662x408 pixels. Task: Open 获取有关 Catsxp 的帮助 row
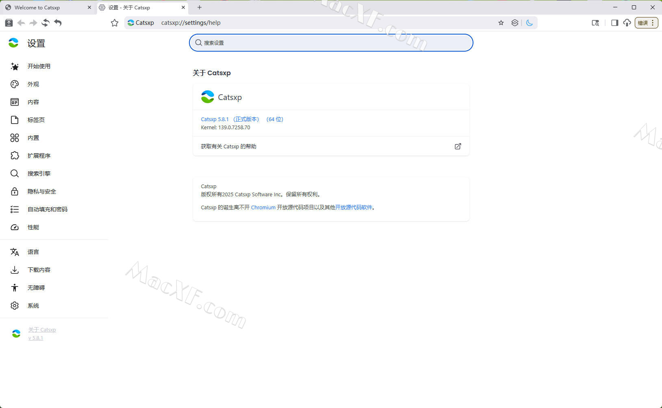331,146
